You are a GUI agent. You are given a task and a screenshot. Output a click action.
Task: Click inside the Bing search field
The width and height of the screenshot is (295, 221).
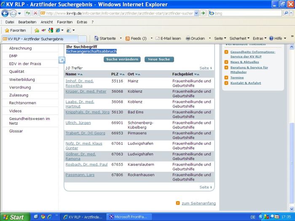pos(246,13)
